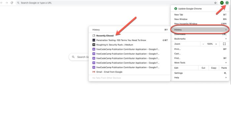Expand the Help submenu

point(200,78)
